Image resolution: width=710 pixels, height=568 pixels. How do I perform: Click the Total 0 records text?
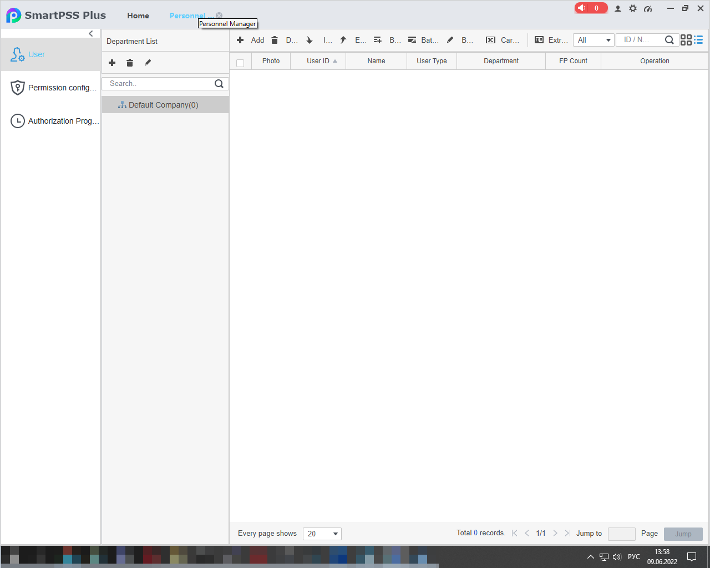(x=481, y=533)
